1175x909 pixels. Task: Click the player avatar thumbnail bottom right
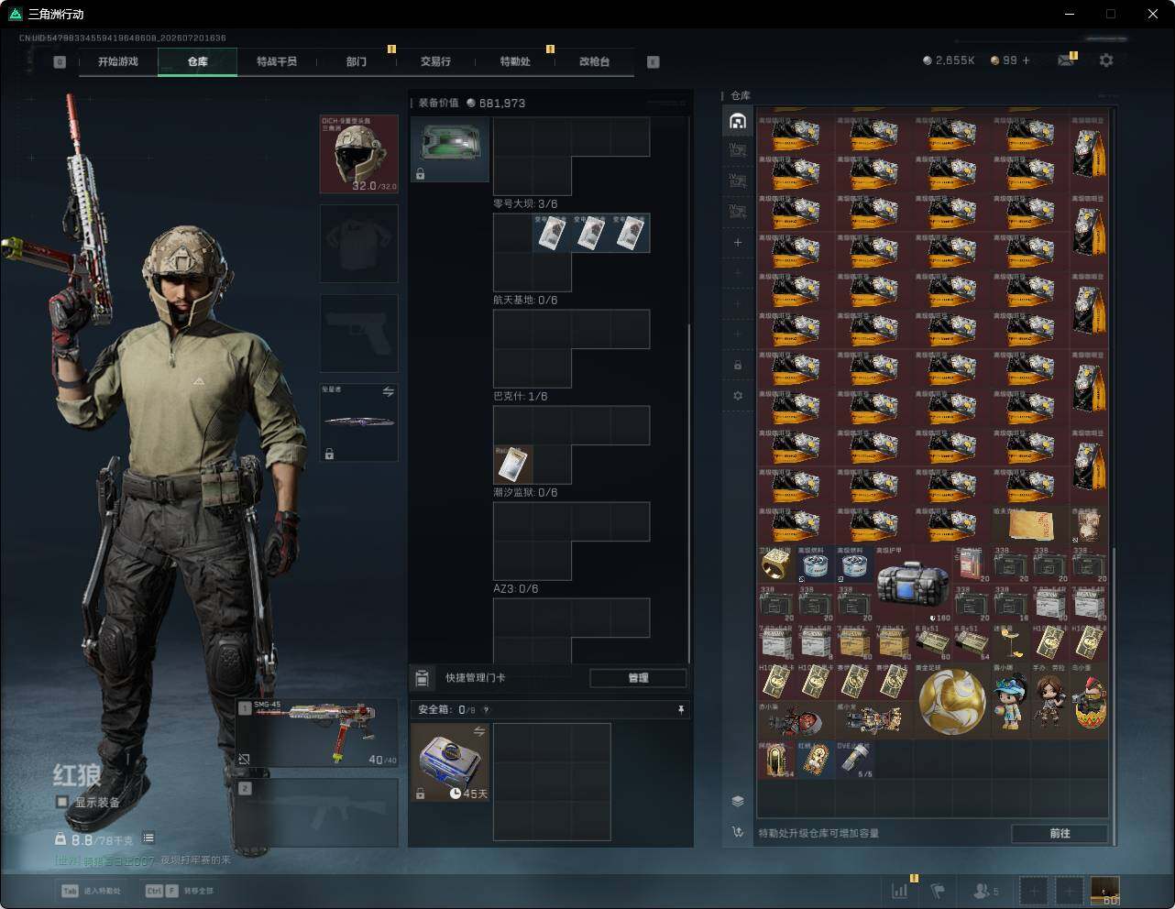(1104, 891)
